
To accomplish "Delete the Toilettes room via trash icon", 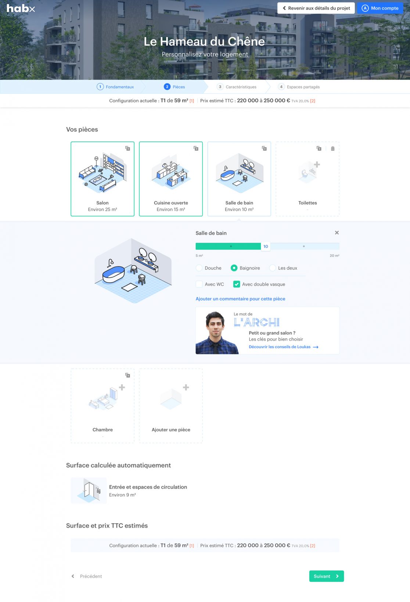I will click(332, 148).
